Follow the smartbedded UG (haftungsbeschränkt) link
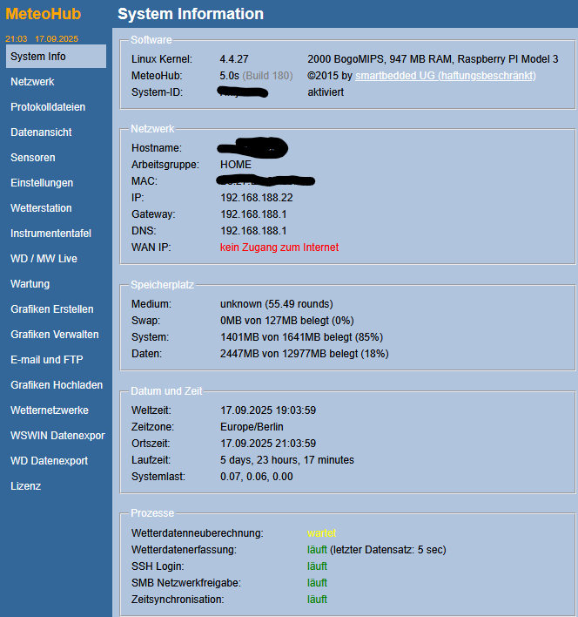 tap(446, 76)
